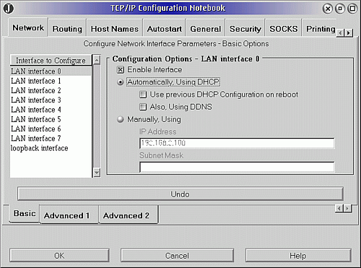Click the Cancel button
Image resolution: width=361 pixels, height=268 pixels.
pyautogui.click(x=177, y=256)
